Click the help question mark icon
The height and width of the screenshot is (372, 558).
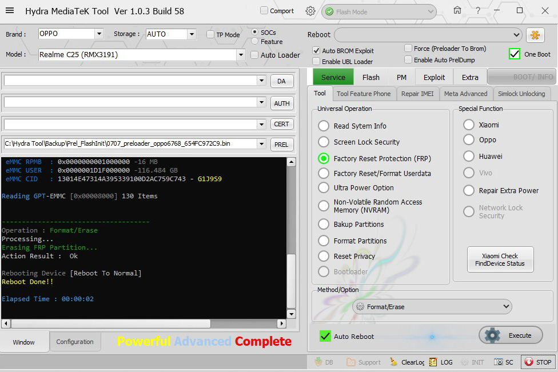click(x=477, y=11)
